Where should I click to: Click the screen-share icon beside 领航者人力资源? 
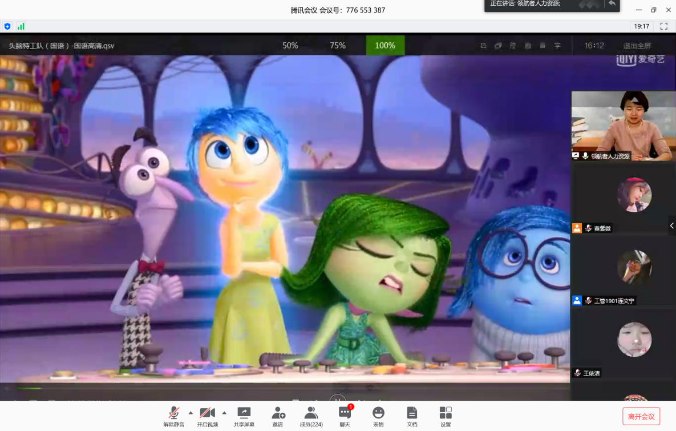[576, 156]
